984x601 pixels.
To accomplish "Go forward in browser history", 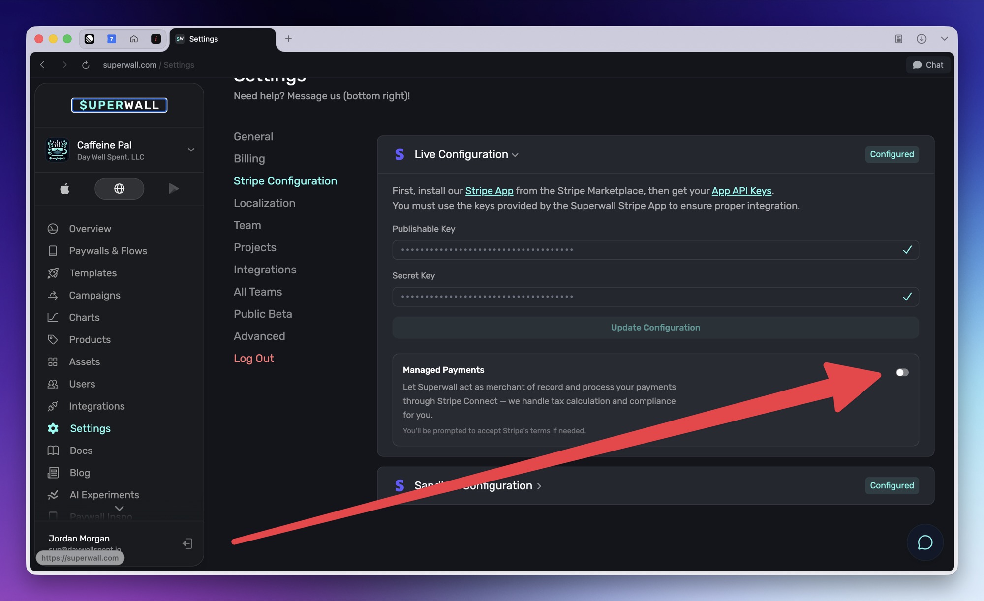I will pyautogui.click(x=64, y=65).
